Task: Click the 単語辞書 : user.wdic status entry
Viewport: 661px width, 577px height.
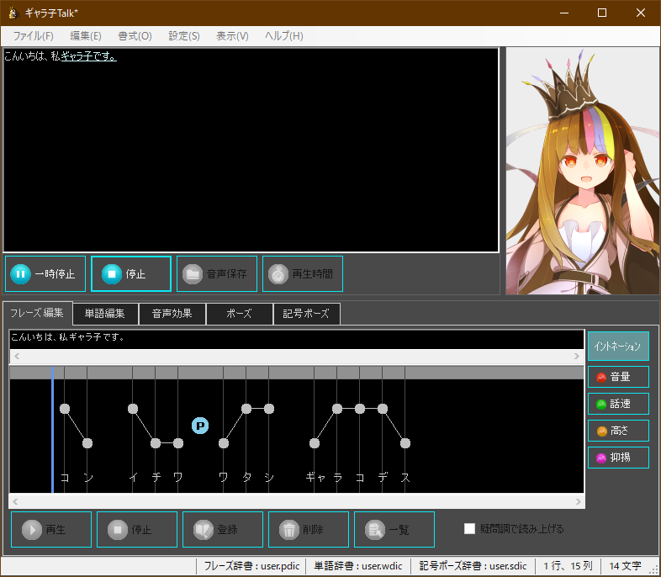Action: pyautogui.click(x=358, y=566)
